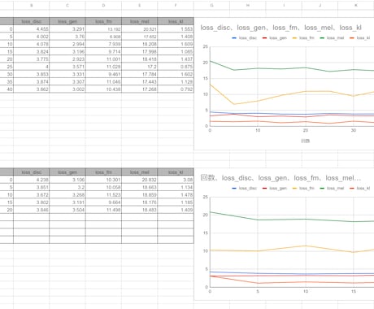Screen dimensions: 374x309
Task: Click the chart title starting with '回数'
Action: pos(280,178)
